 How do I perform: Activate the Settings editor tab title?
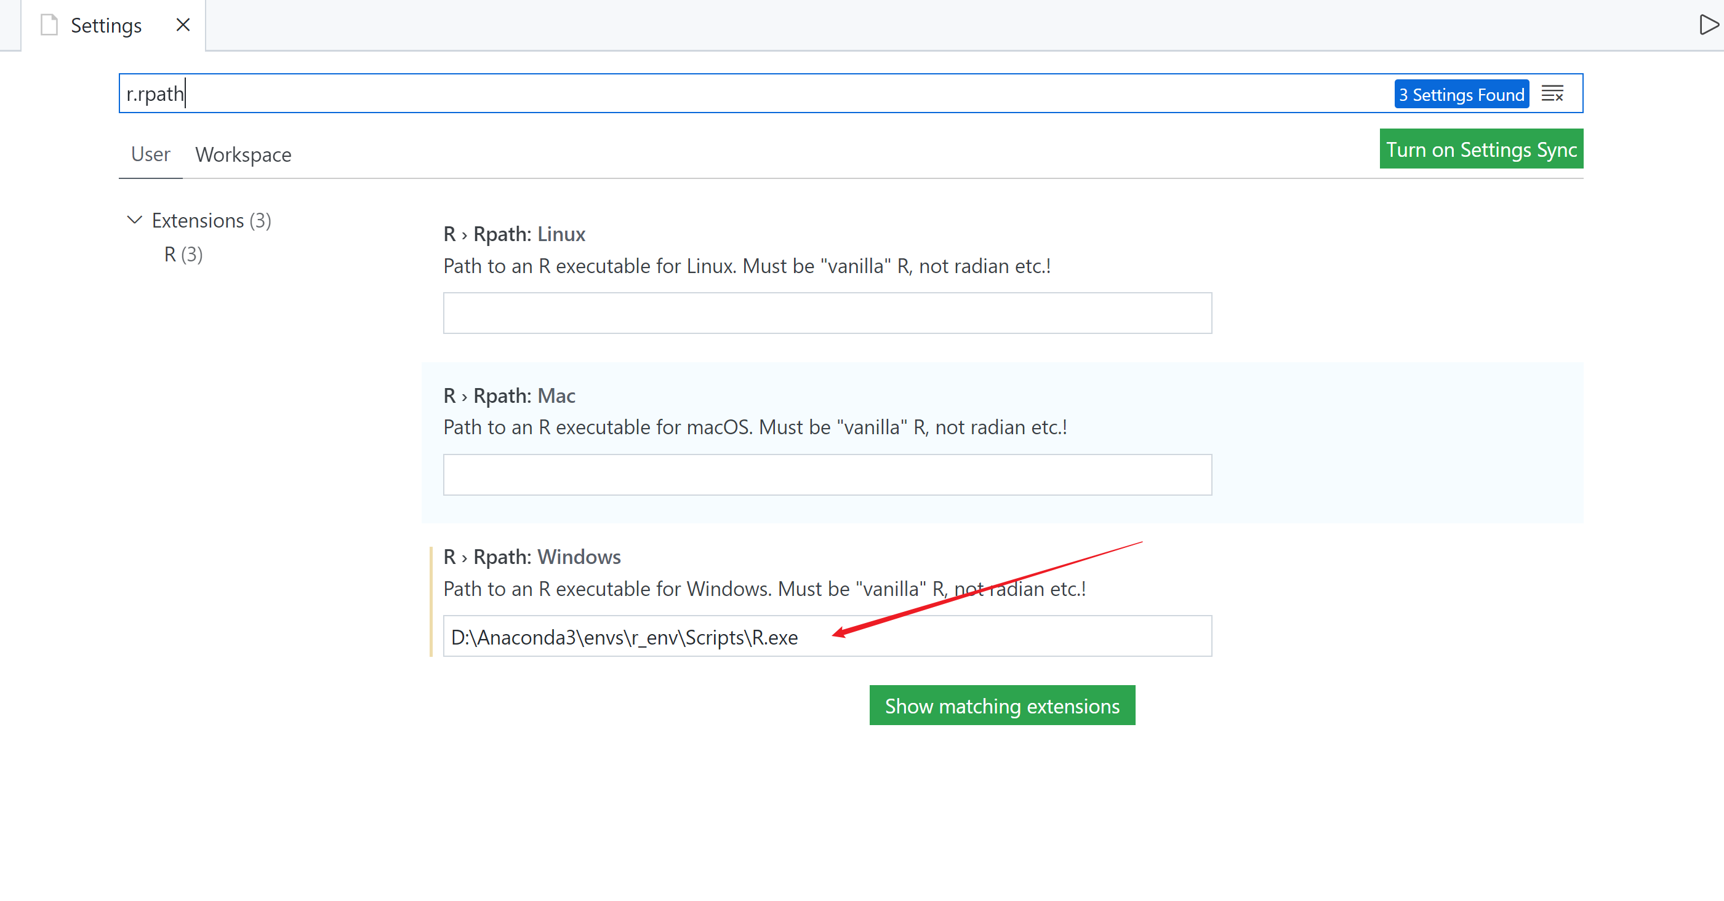pyautogui.click(x=106, y=25)
